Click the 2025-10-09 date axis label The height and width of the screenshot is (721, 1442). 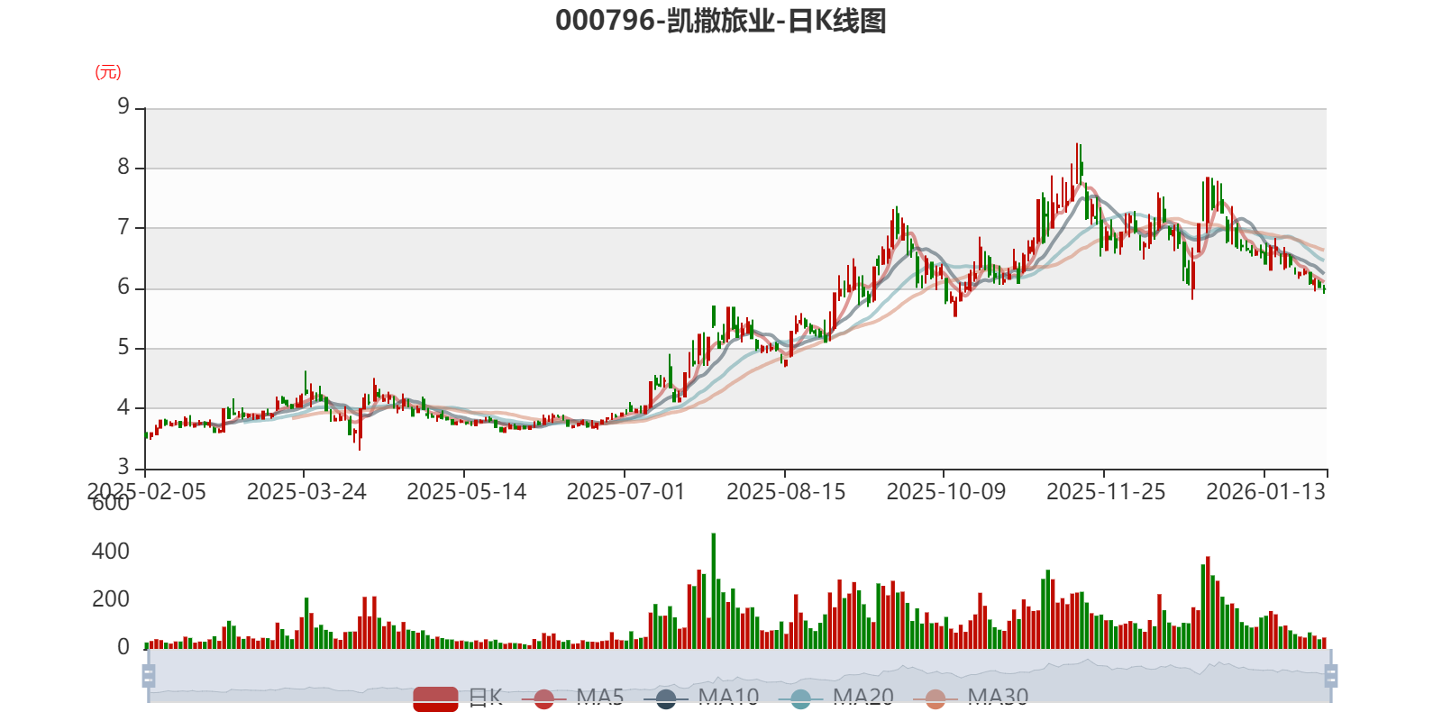945,491
